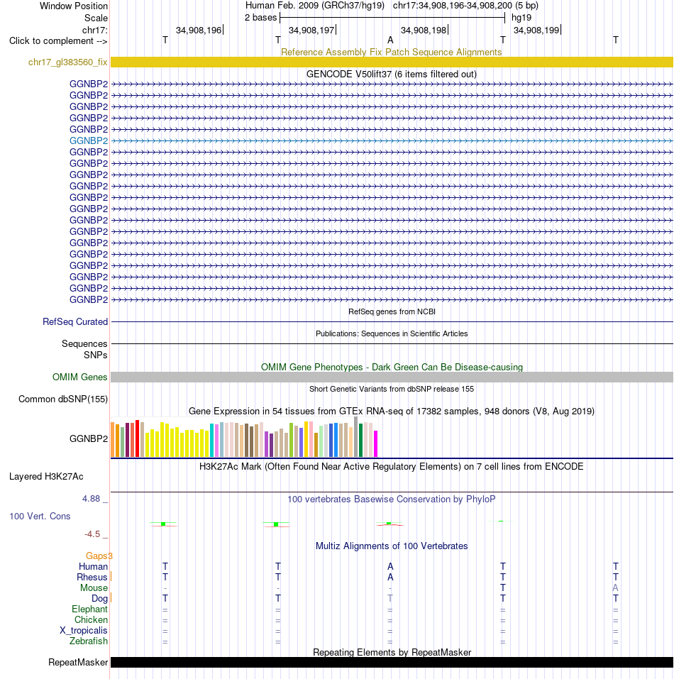Viewport: 674px width, 679px height.
Task: Click Layered H3K27Ac track label
Action: click(x=46, y=477)
